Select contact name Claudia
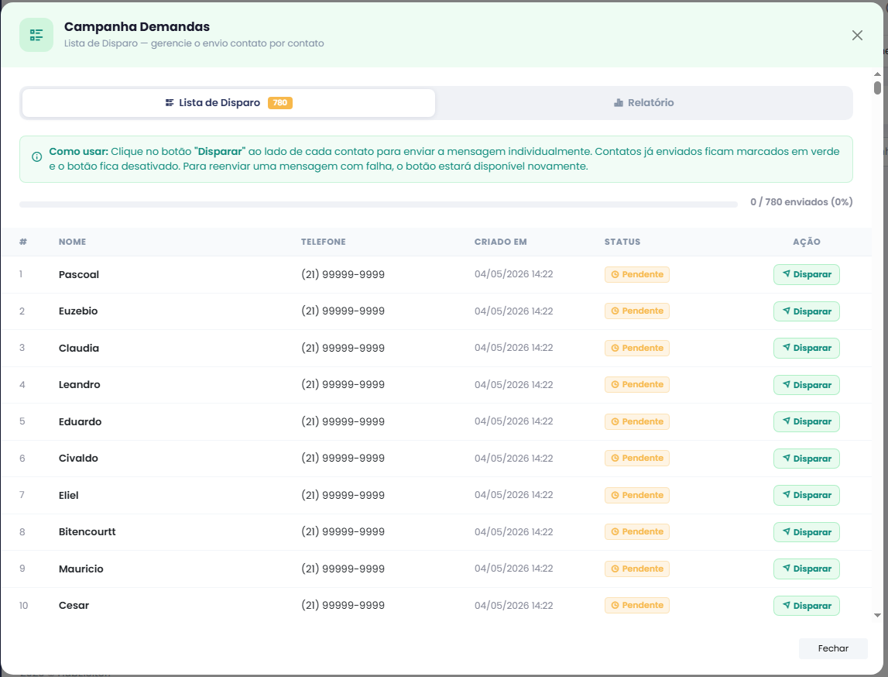The height and width of the screenshot is (677, 888). pyautogui.click(x=79, y=348)
